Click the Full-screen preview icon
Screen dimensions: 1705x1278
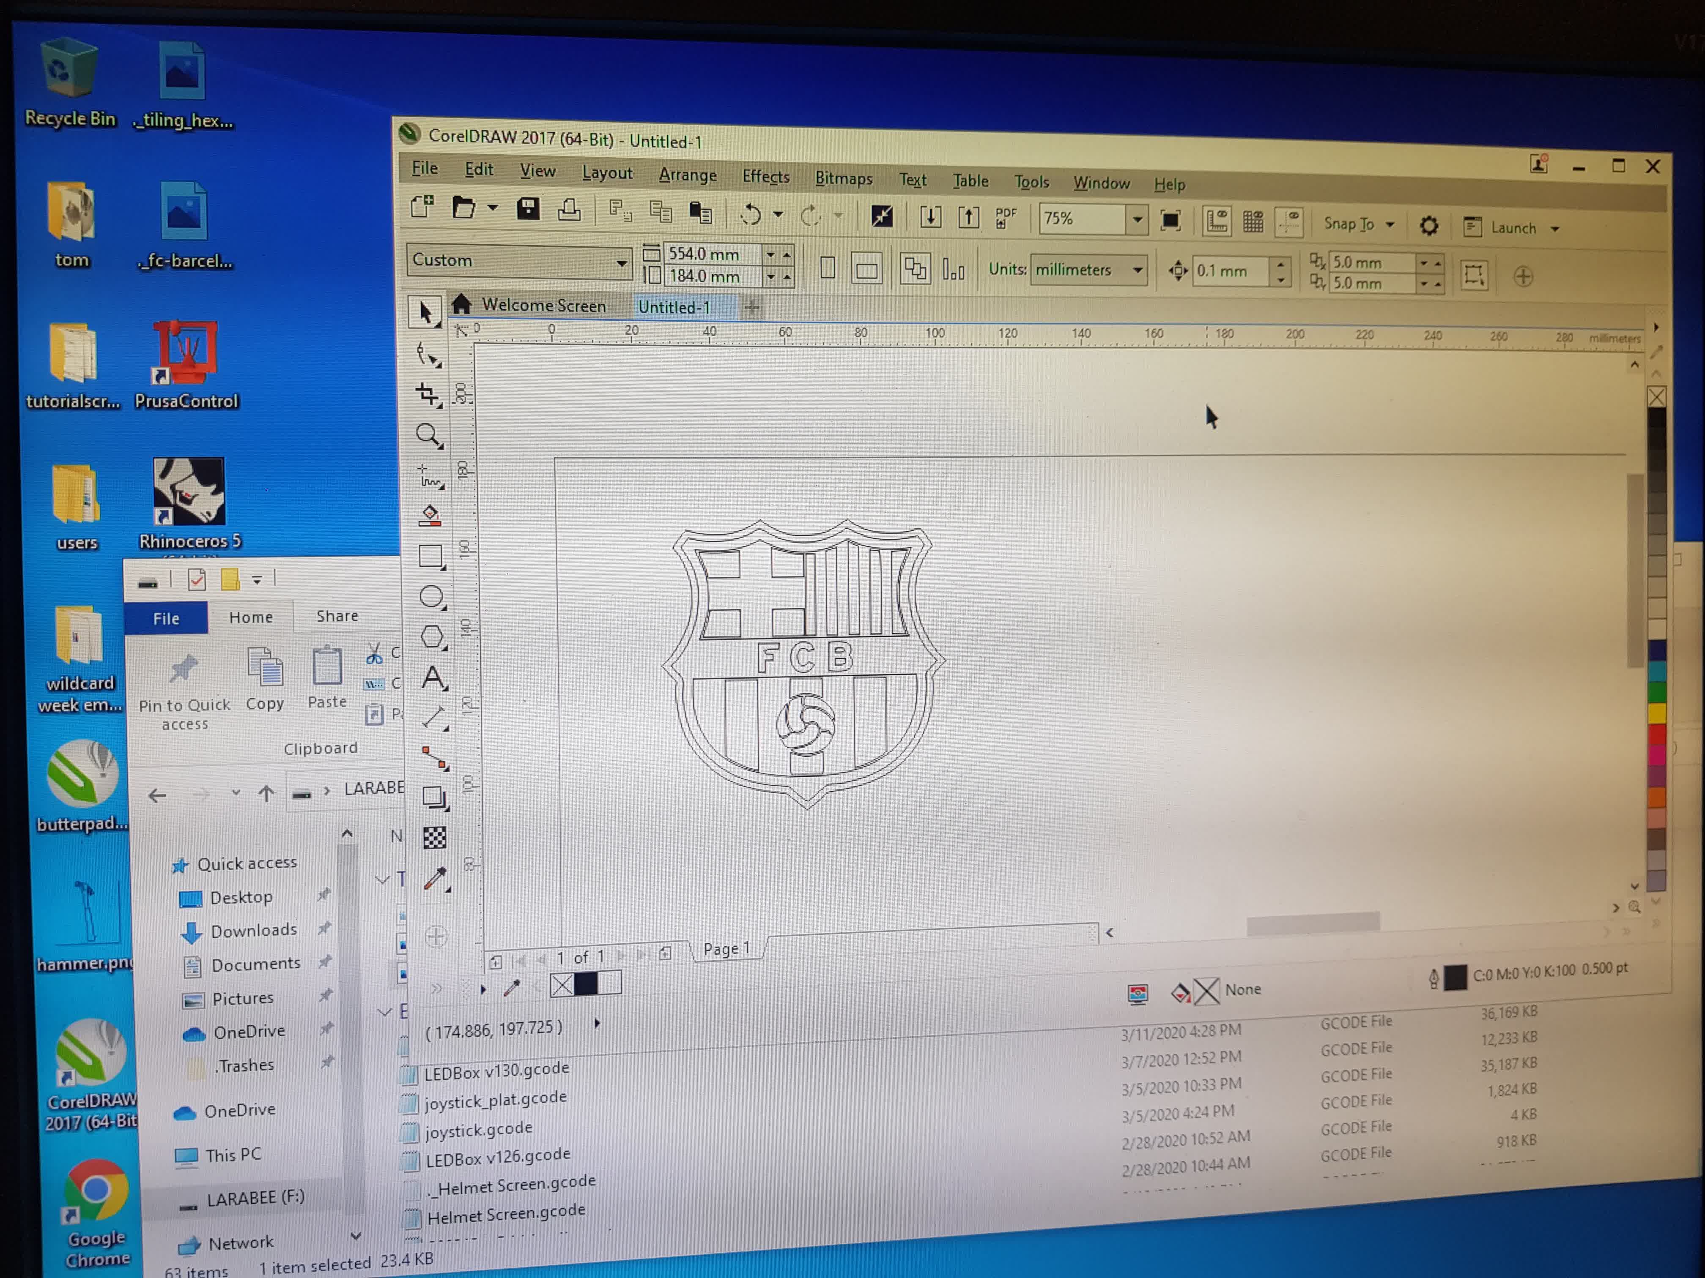(1170, 221)
